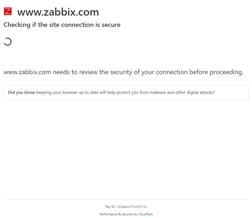Click the horizontal divider above the footer
252x218 pixels.
(x=126, y=199)
